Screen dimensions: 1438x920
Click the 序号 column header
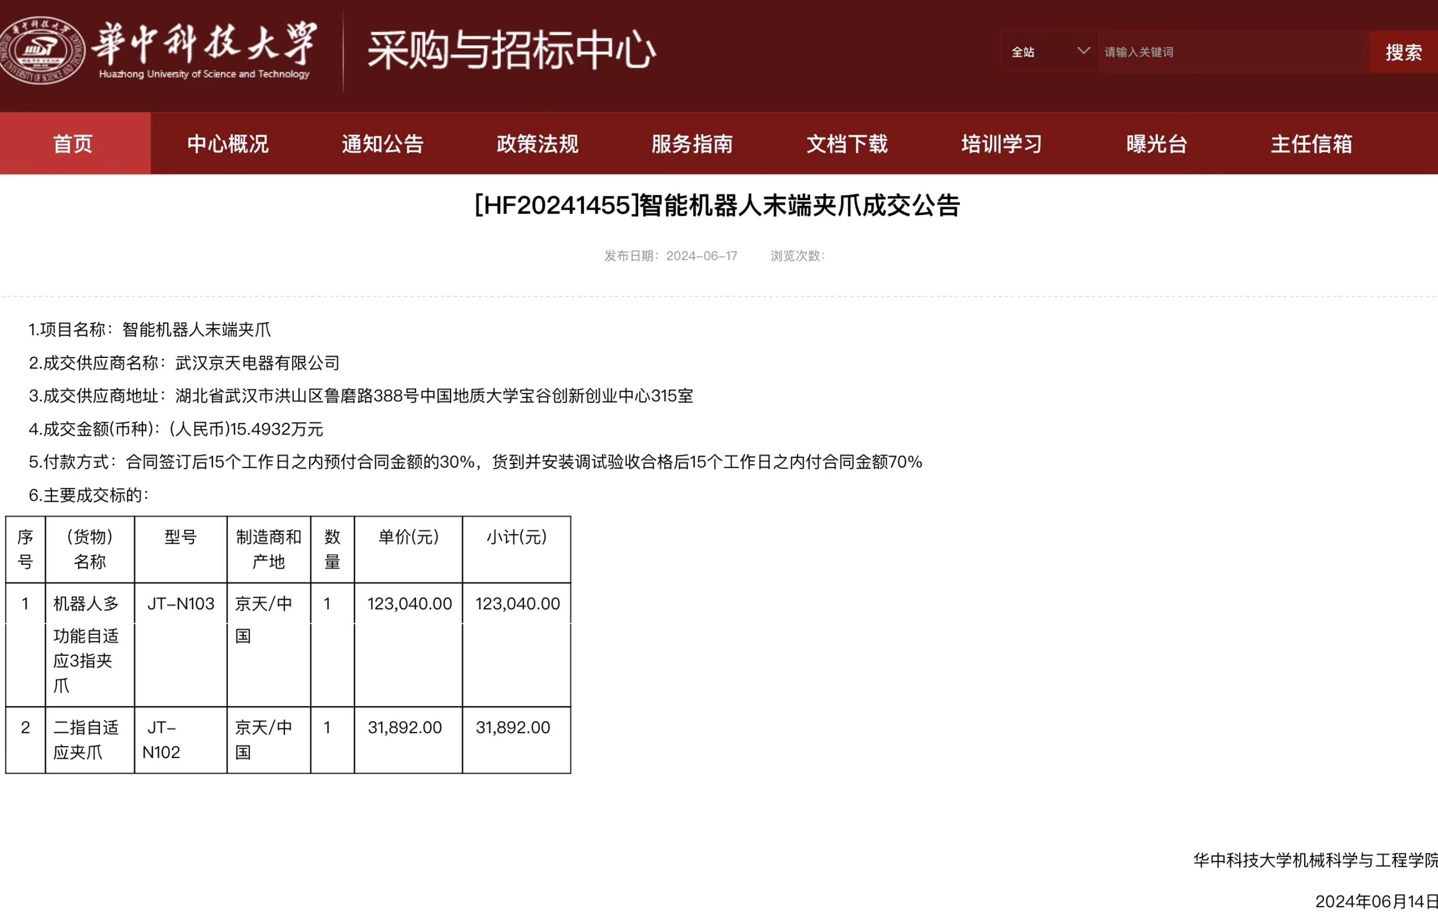(25, 549)
